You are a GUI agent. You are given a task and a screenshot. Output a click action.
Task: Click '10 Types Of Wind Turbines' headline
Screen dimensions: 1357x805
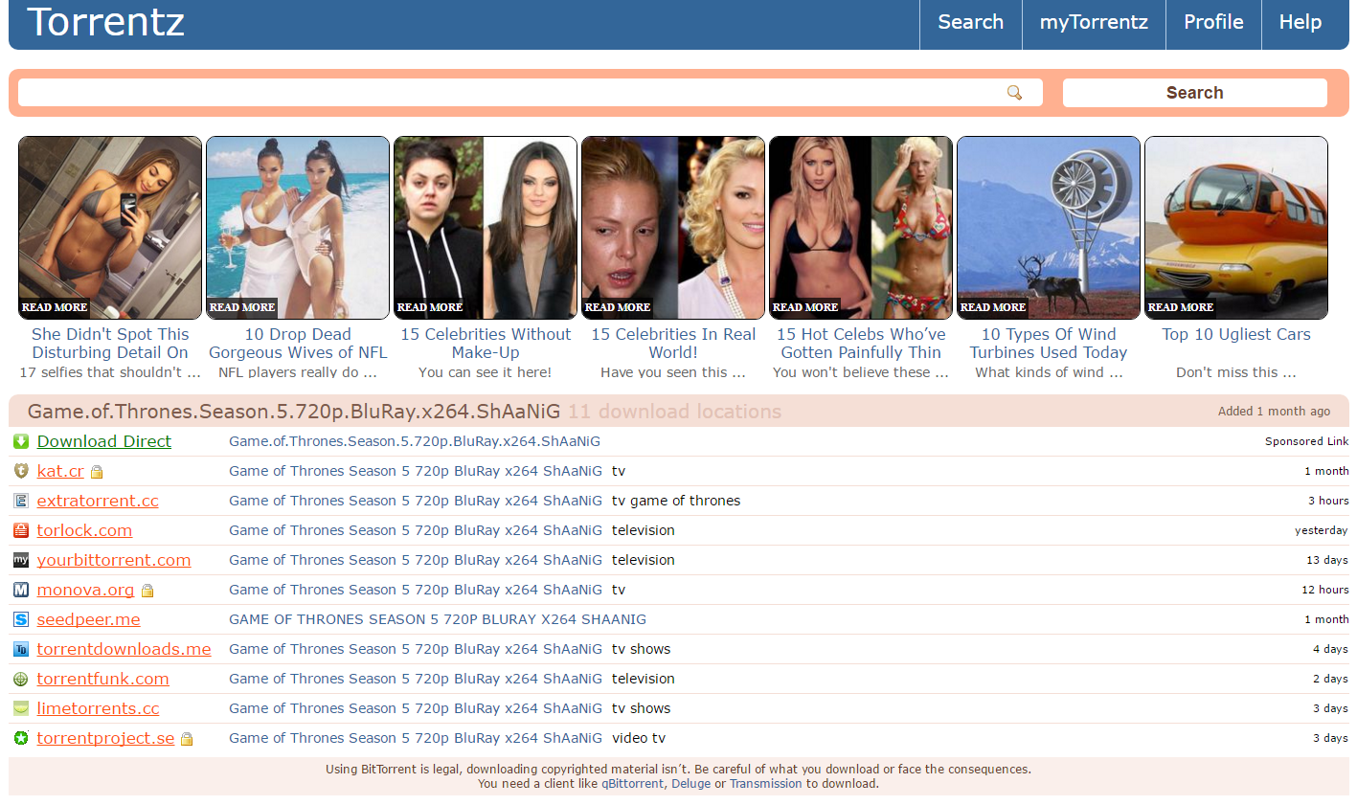pos(1049,344)
